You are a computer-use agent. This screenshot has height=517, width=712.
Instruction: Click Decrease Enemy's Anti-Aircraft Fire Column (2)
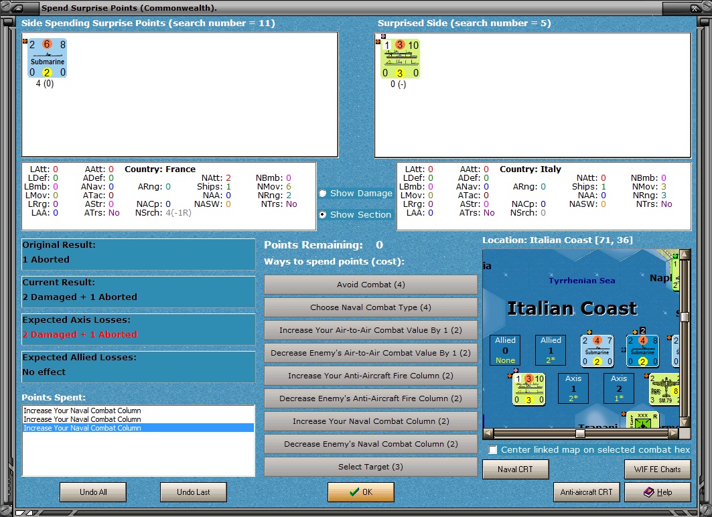[370, 398]
